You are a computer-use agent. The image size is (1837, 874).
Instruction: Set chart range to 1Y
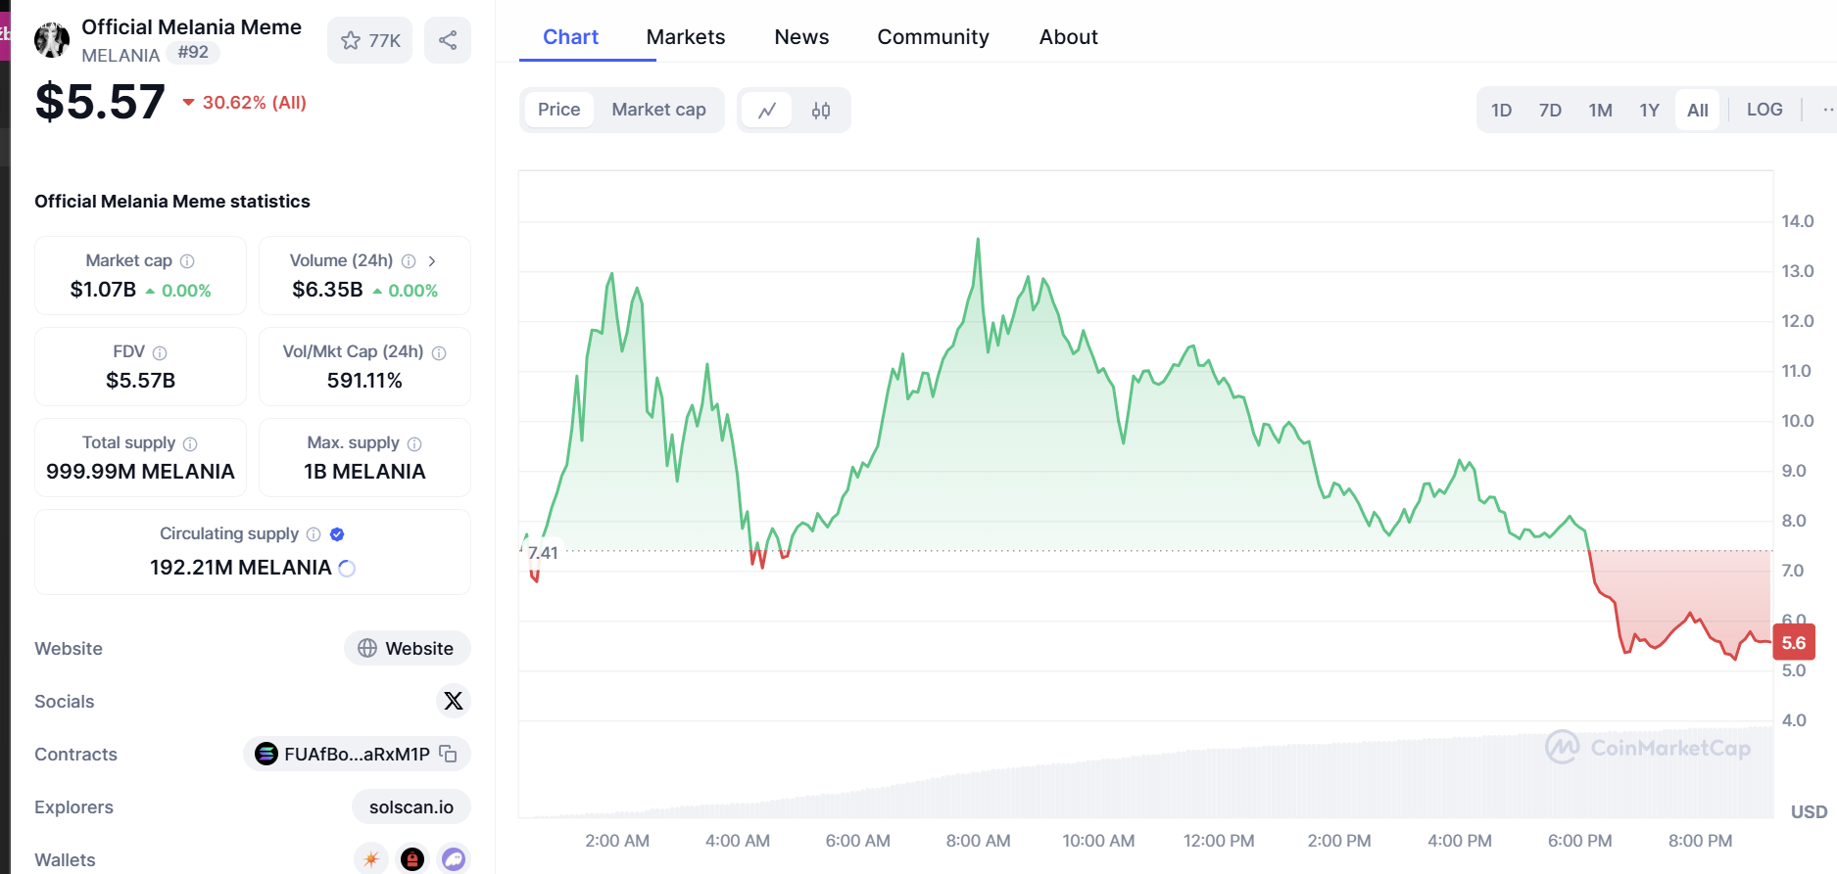point(1649,110)
